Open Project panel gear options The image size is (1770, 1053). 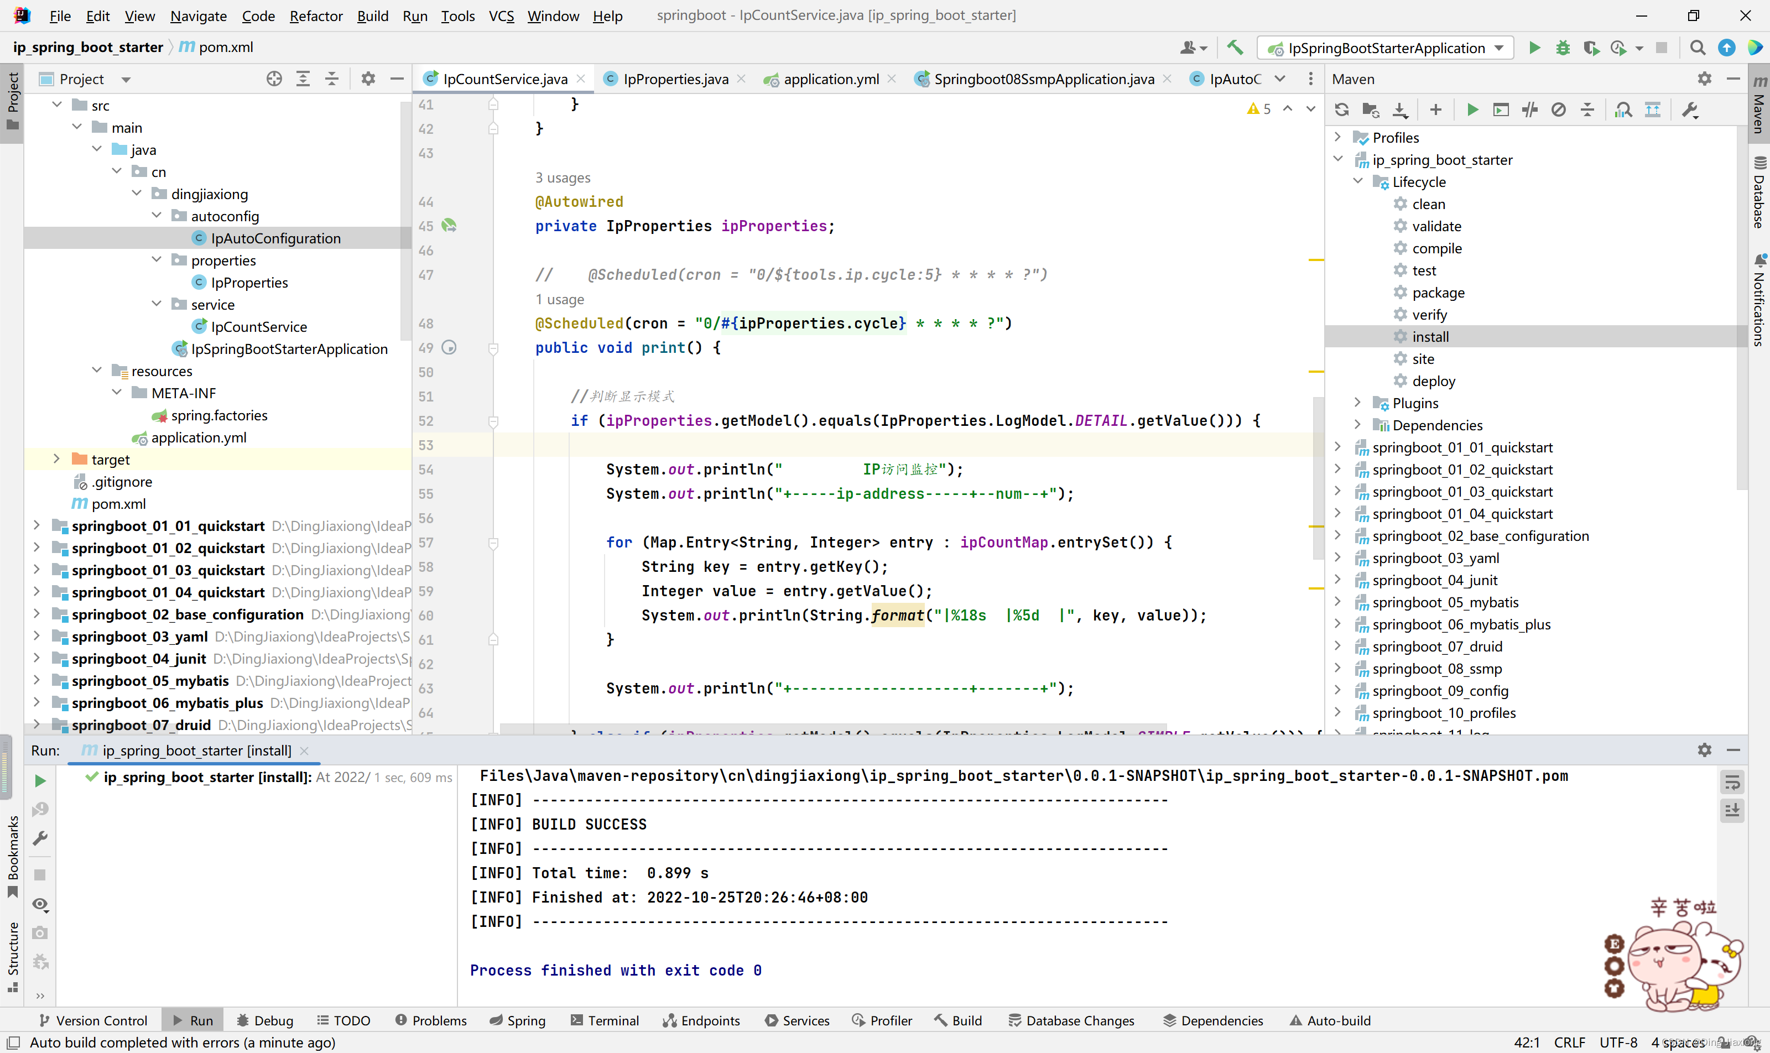pos(368,79)
